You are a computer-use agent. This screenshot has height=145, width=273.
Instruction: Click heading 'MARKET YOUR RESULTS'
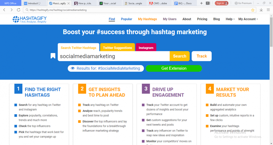pos(232,92)
